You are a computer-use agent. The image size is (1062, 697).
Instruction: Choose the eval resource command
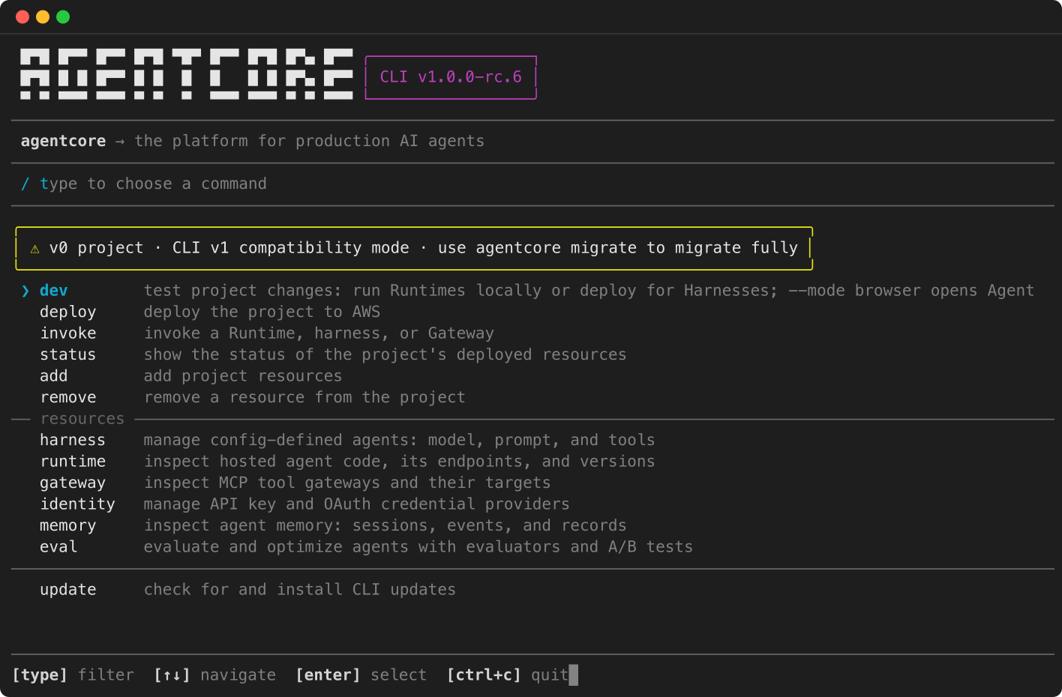[58, 547]
